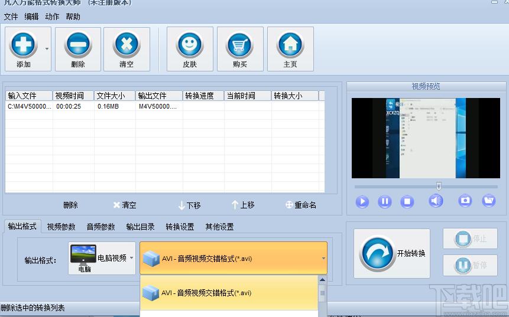Open the 文件 menu
509x317 pixels.
11,17
